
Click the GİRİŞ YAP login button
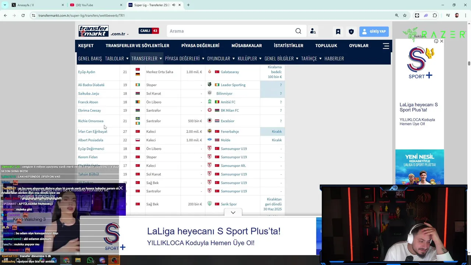point(374,32)
